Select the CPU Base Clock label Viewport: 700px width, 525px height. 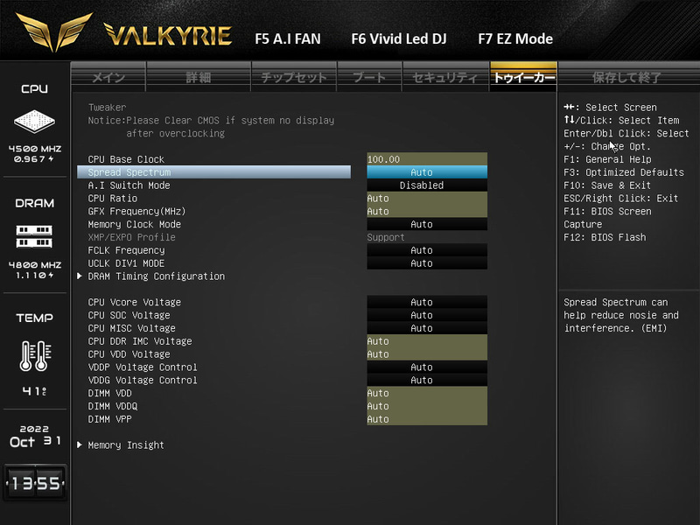click(126, 159)
